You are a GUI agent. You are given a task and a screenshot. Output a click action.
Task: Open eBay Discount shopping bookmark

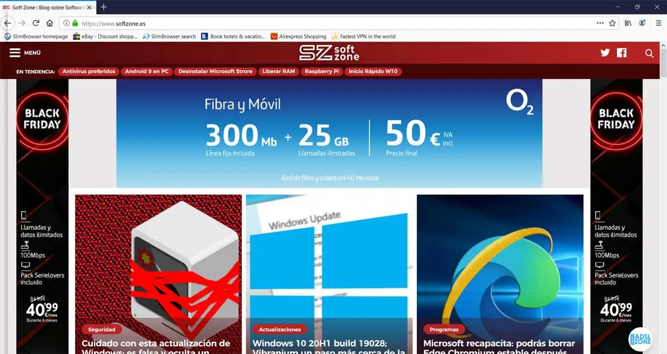pos(105,36)
